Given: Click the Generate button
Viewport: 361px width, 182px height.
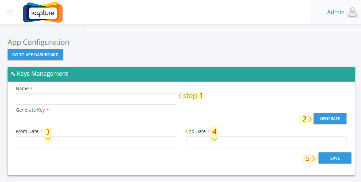Looking at the screenshot, I should pyautogui.click(x=330, y=119).
